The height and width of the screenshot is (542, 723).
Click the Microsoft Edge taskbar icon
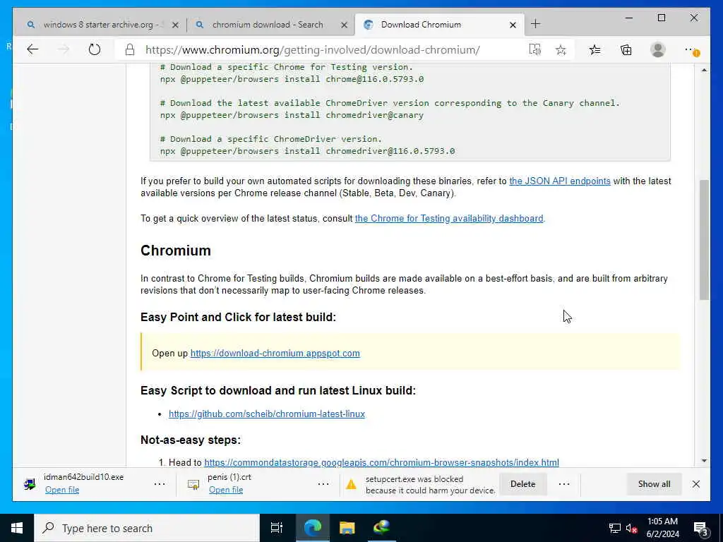[x=312, y=528]
